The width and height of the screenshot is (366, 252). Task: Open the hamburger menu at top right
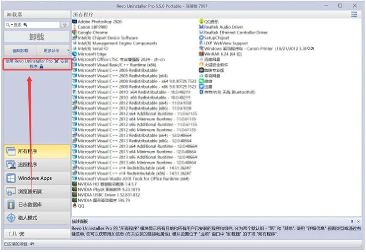pyautogui.click(x=354, y=14)
